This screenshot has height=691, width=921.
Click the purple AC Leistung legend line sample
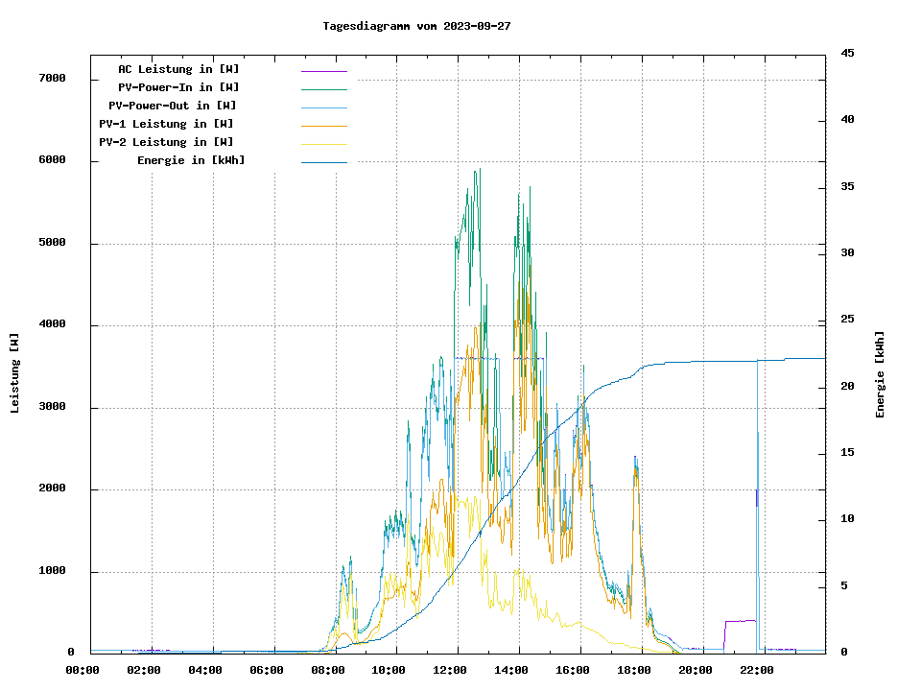(323, 71)
